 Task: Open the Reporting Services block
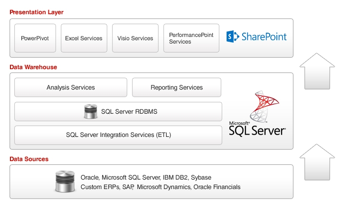177,87
